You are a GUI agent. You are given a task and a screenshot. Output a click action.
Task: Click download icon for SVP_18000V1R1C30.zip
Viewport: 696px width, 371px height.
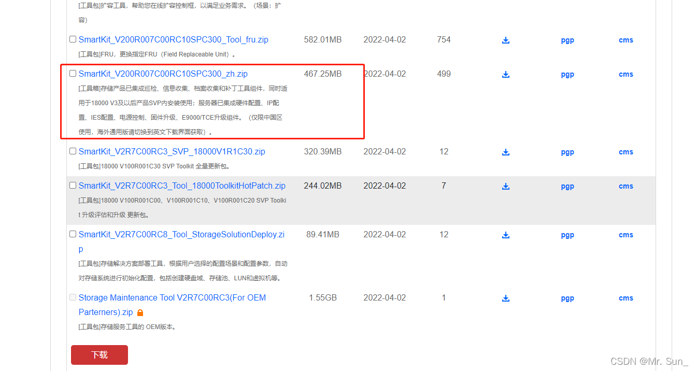pyautogui.click(x=506, y=152)
